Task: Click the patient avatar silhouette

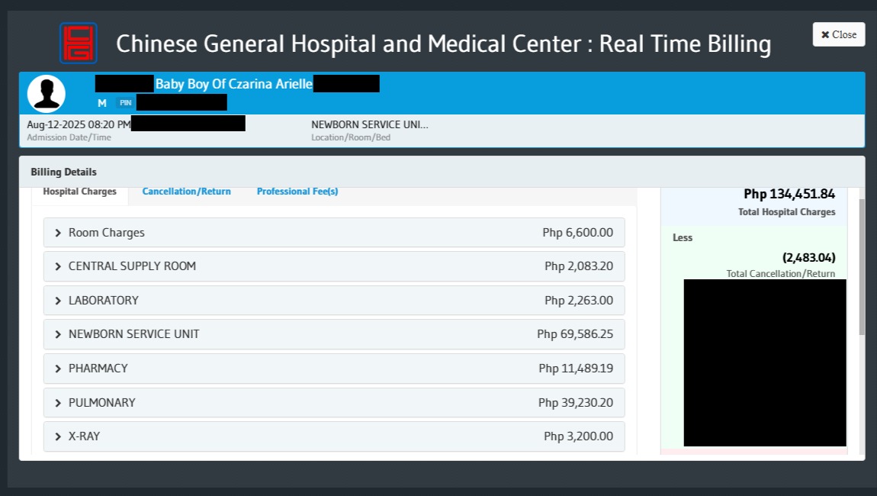Action: [46, 94]
